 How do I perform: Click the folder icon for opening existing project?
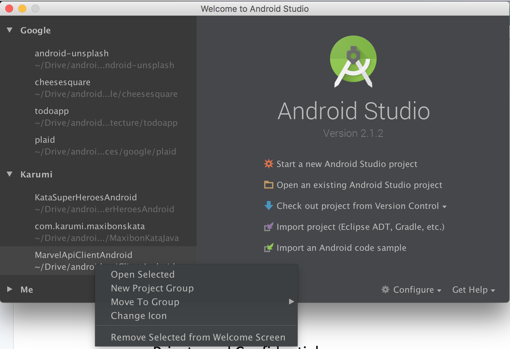pyautogui.click(x=269, y=185)
